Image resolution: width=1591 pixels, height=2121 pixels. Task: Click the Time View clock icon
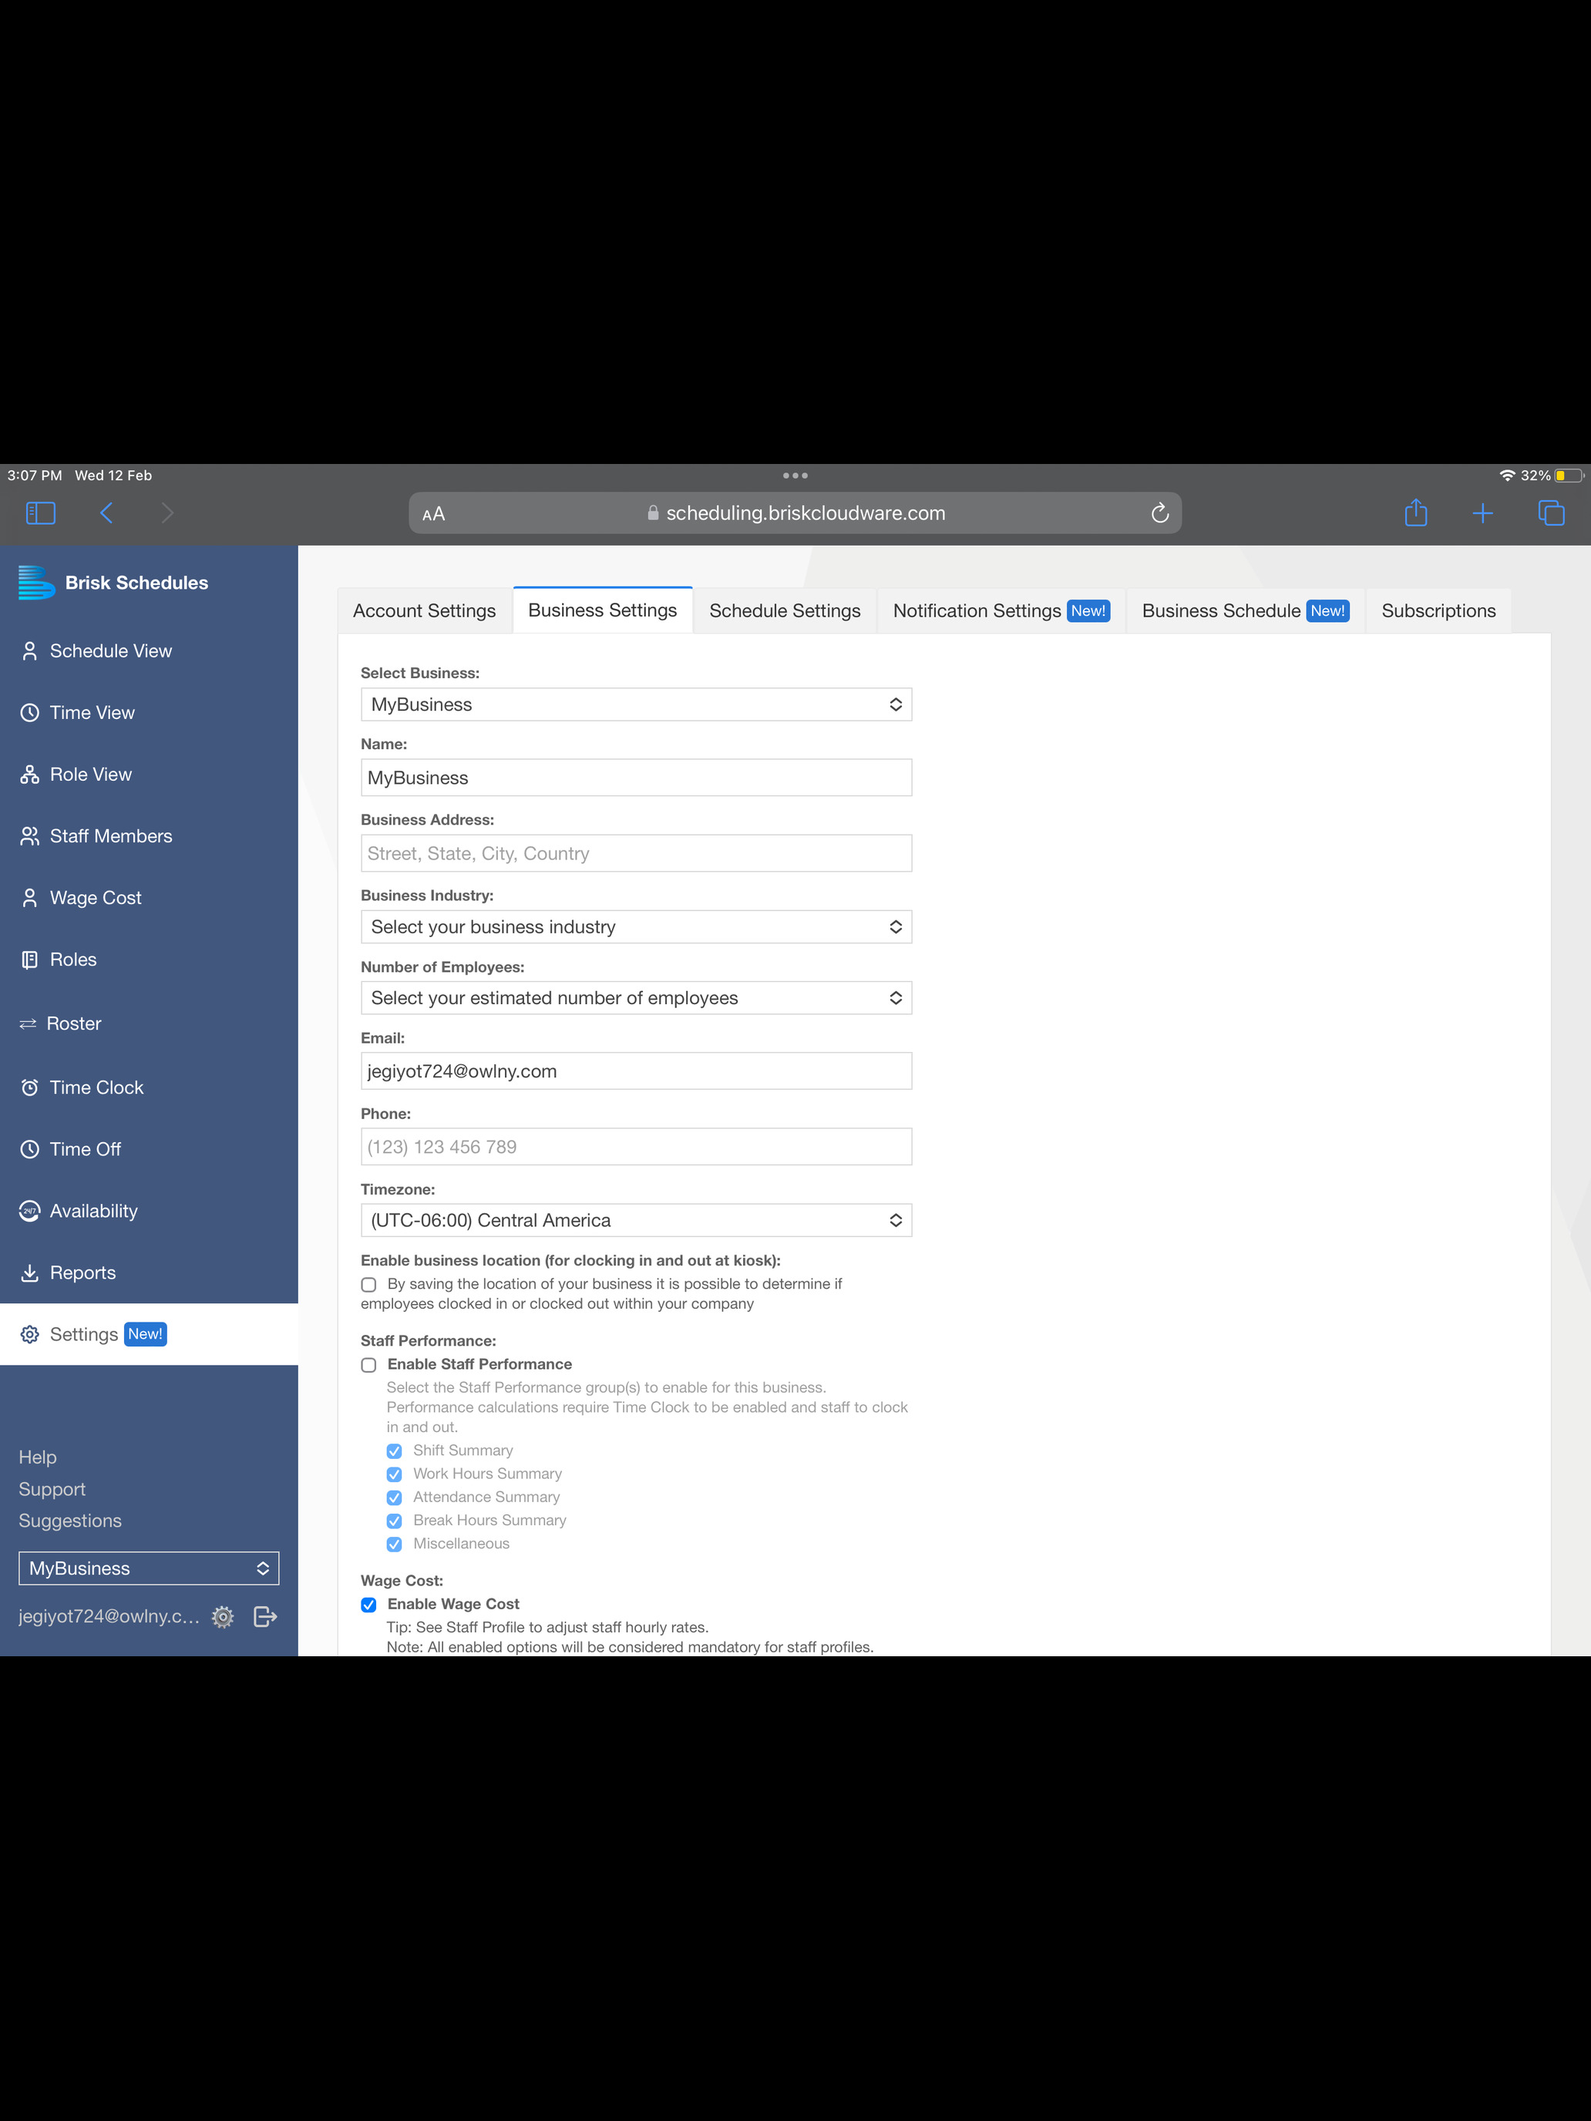click(30, 712)
